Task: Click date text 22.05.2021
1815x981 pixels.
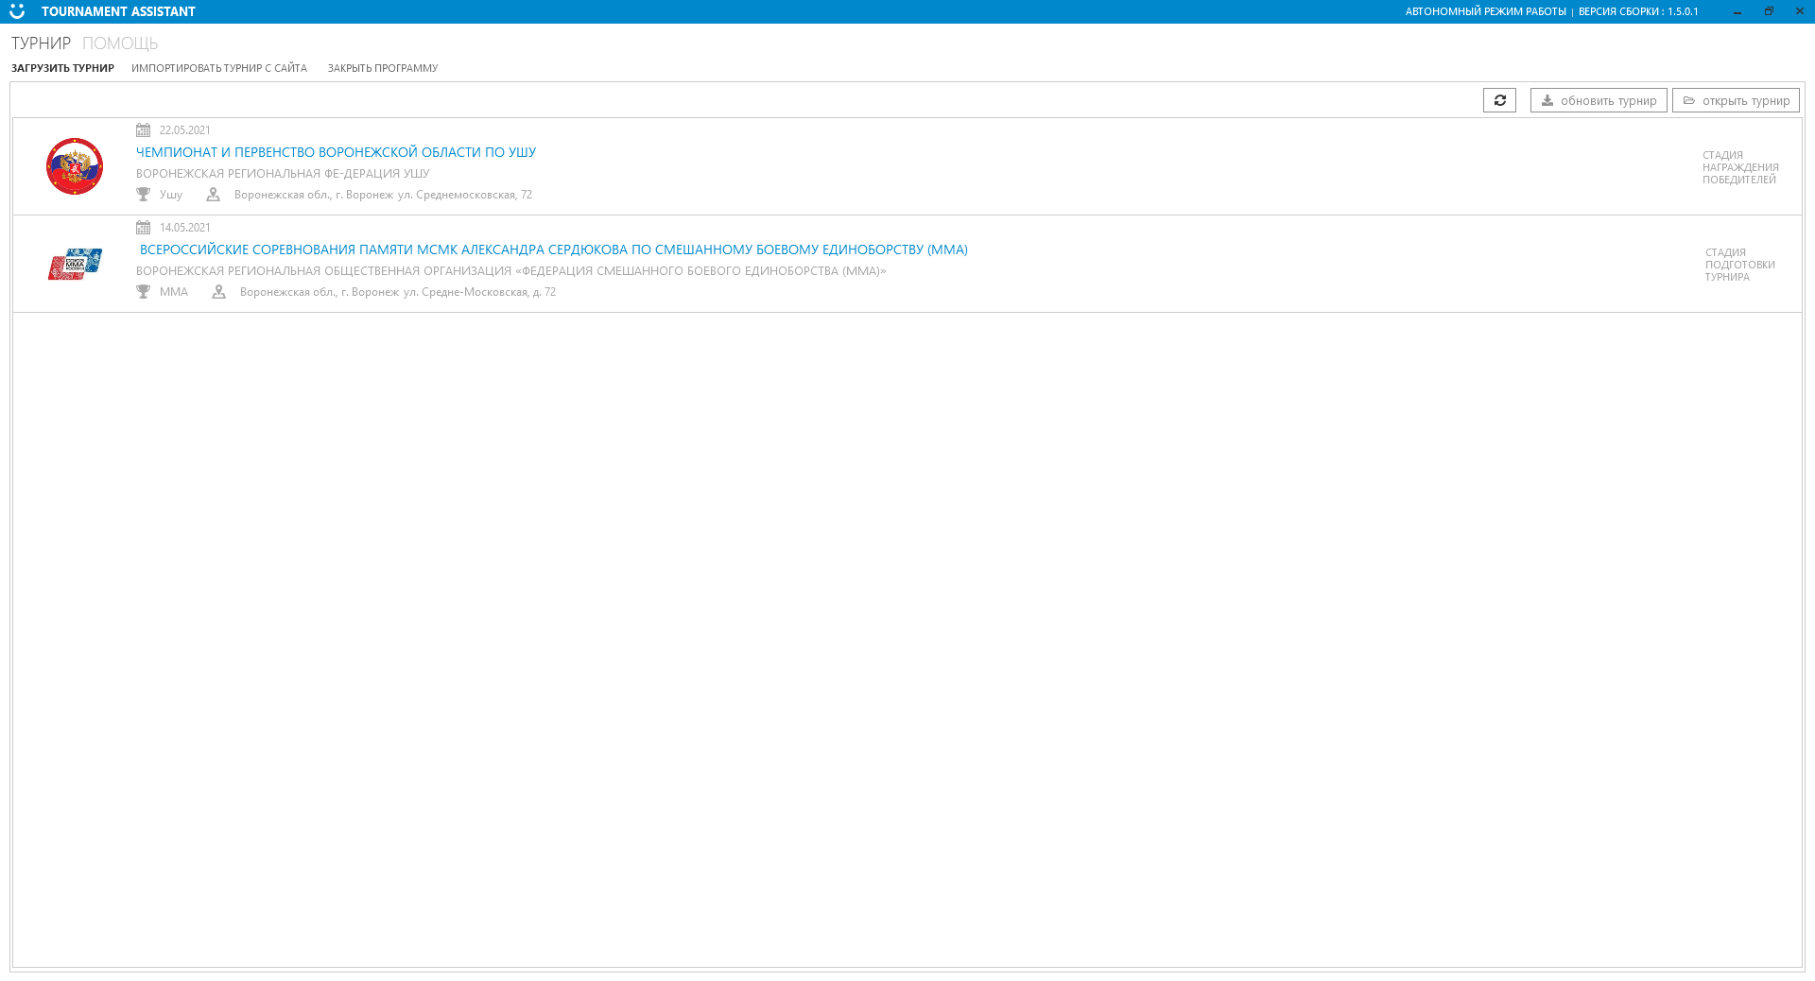Action: [x=185, y=130]
